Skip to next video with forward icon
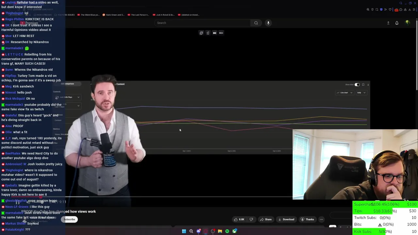 tap(215, 33)
